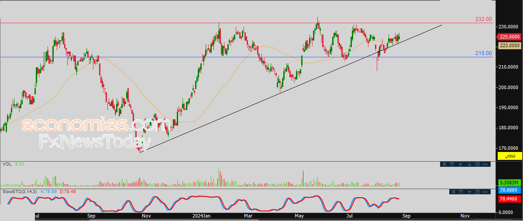Click the VOL indicator label

pyautogui.click(x=7, y=164)
